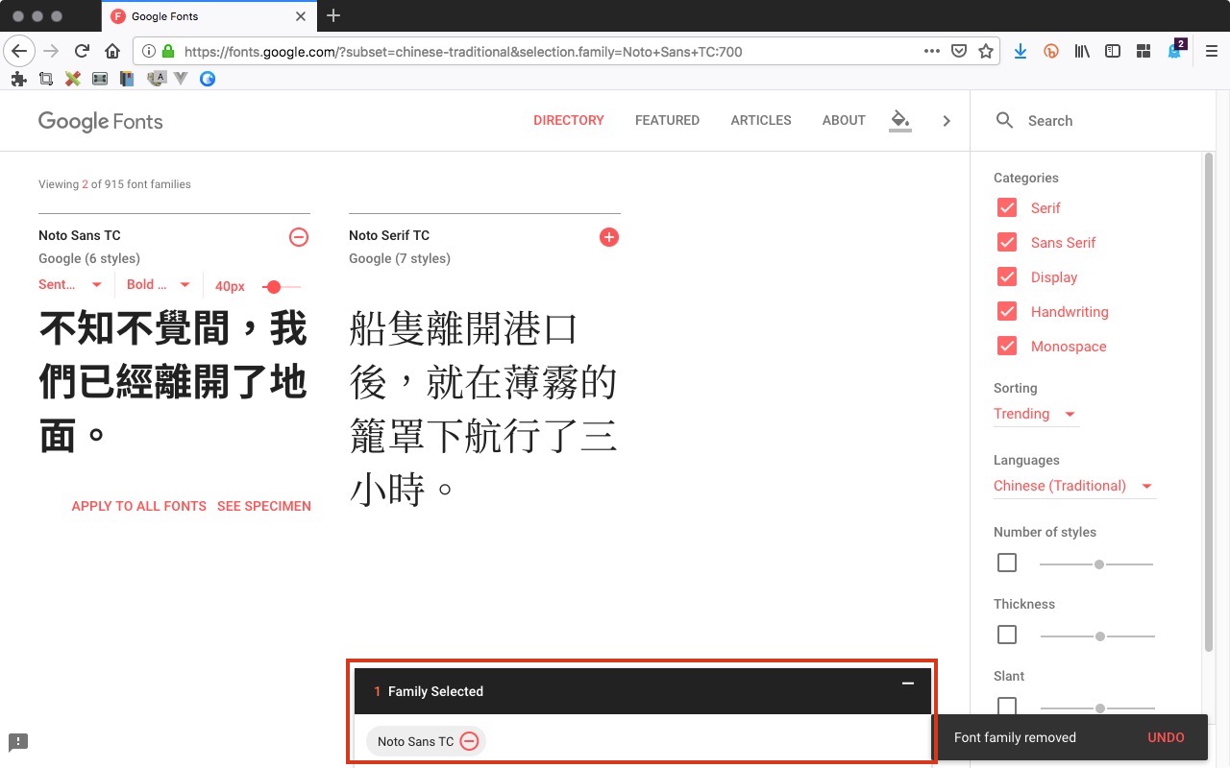Bookmark this page with star icon
This screenshot has height=768, width=1230.
[x=986, y=51]
